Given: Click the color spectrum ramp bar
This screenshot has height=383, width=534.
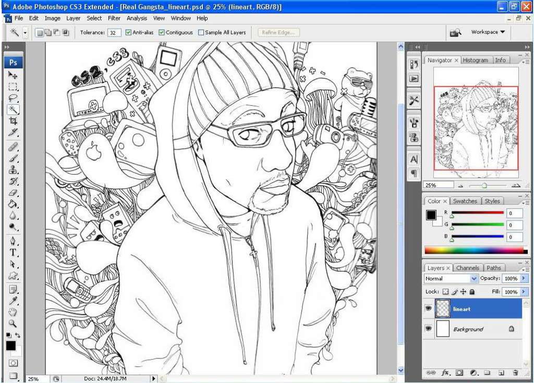Looking at the screenshot, I should point(474,250).
